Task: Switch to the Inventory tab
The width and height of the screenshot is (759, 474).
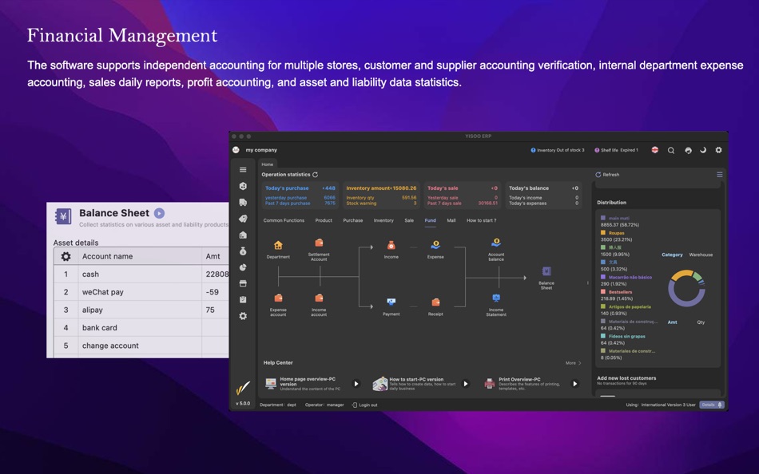Action: point(383,220)
